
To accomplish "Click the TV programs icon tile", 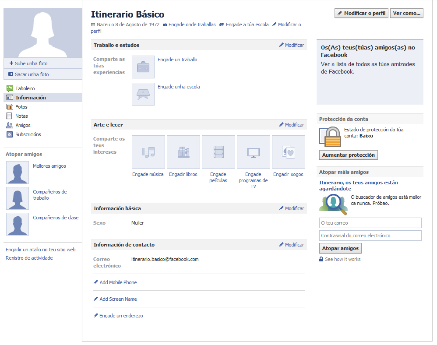I will [x=254, y=152].
